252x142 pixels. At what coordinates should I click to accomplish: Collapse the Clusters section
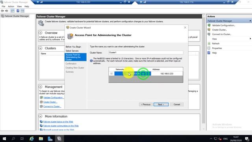coord(41,48)
